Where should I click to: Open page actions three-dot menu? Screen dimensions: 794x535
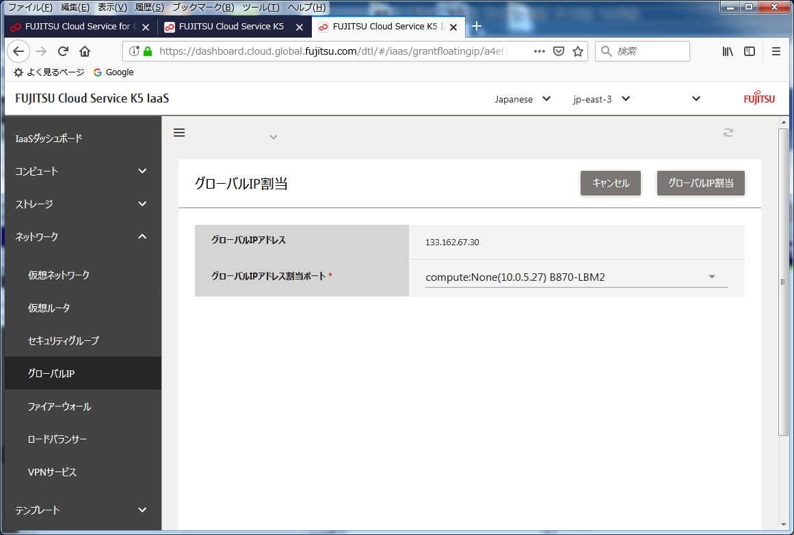coord(540,51)
